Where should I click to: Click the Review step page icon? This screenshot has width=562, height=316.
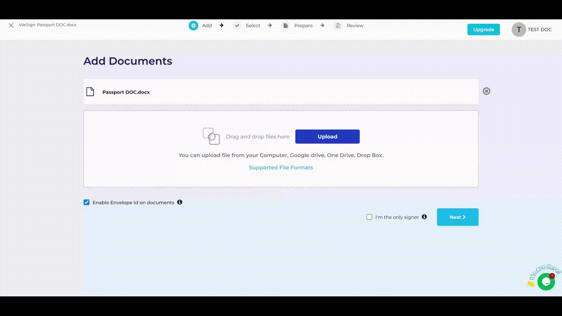(338, 25)
